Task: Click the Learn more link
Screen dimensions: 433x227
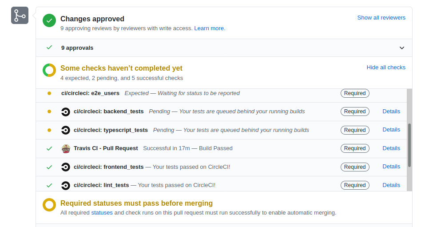Action: [x=209, y=28]
